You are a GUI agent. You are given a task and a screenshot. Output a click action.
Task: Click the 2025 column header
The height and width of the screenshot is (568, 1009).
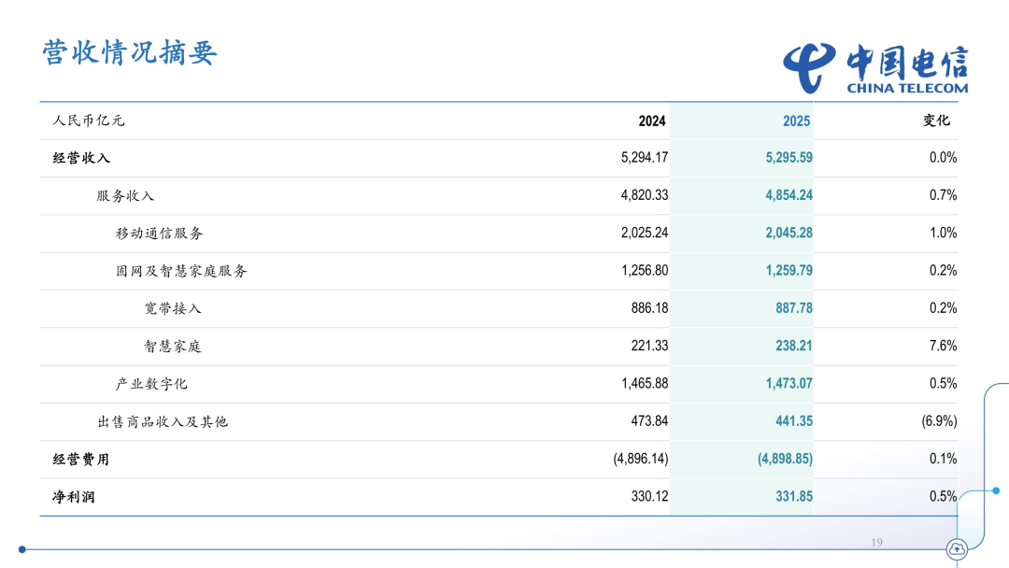pyautogui.click(x=796, y=121)
